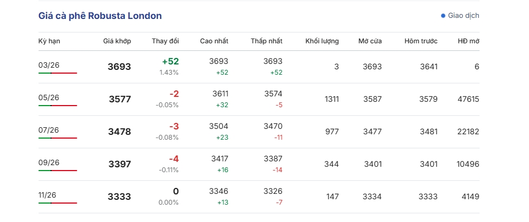Select the 11/26 contract term

[x=49, y=195]
